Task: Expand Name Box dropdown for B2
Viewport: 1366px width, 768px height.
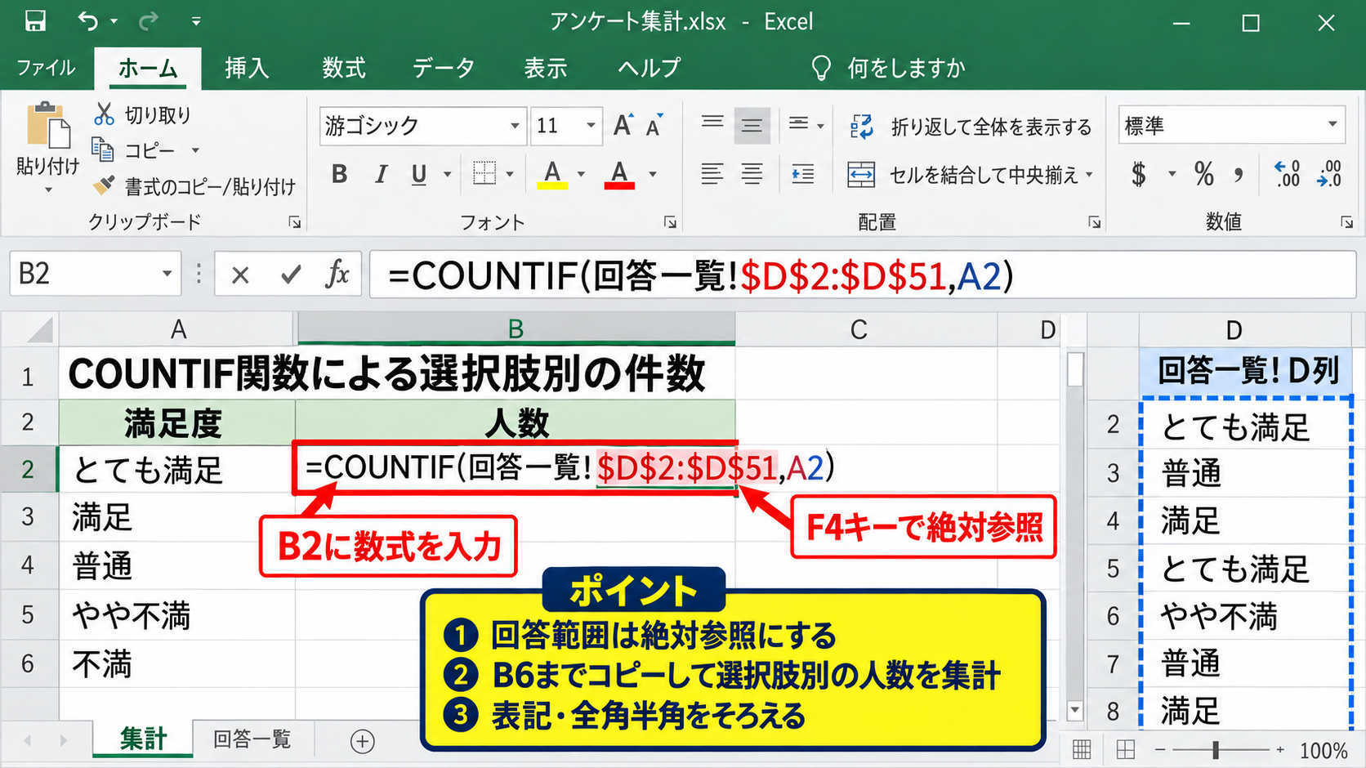Action: point(167,274)
